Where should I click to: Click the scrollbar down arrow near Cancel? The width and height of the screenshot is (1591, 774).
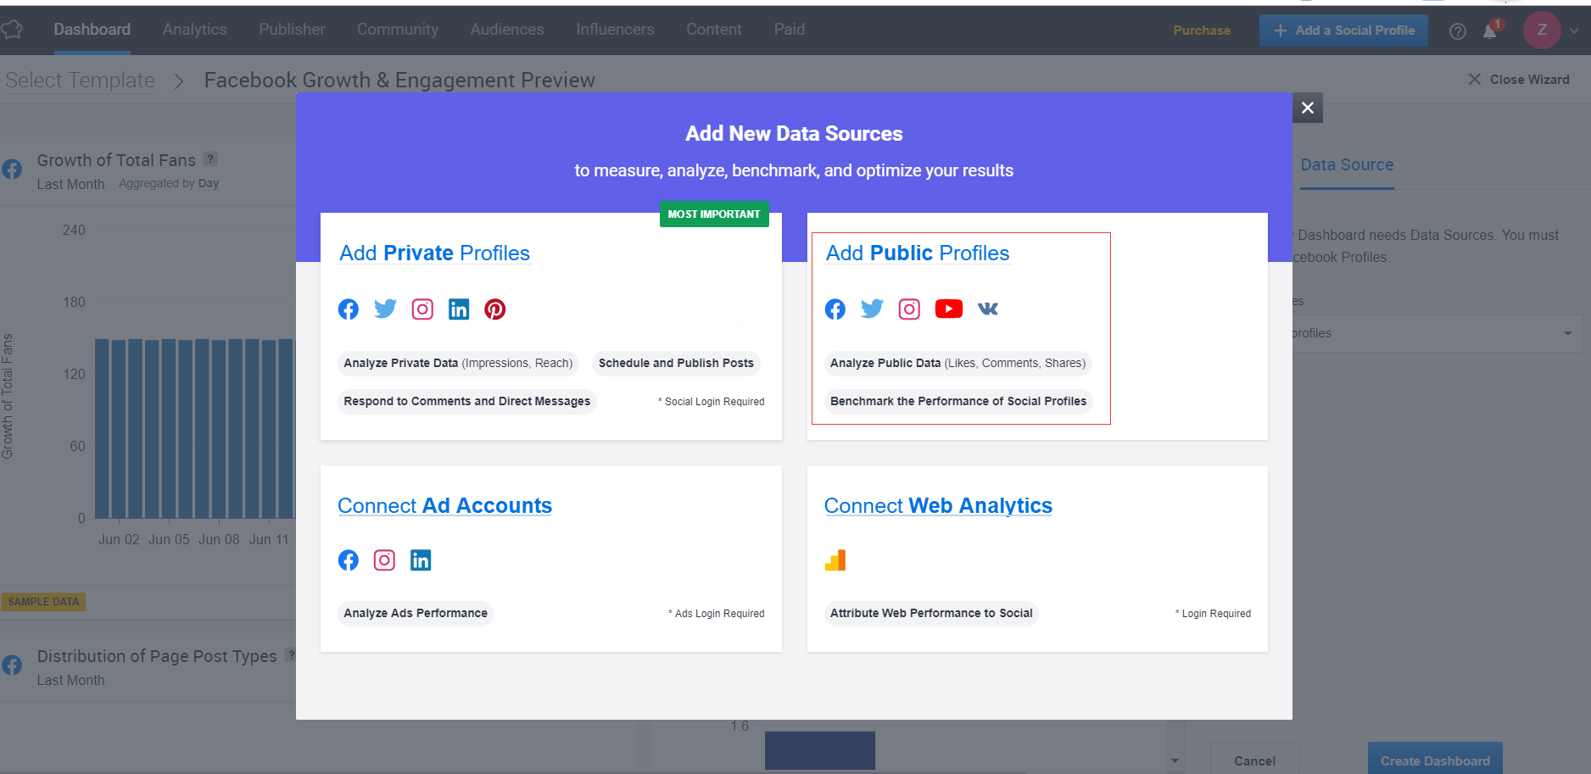point(1175,760)
